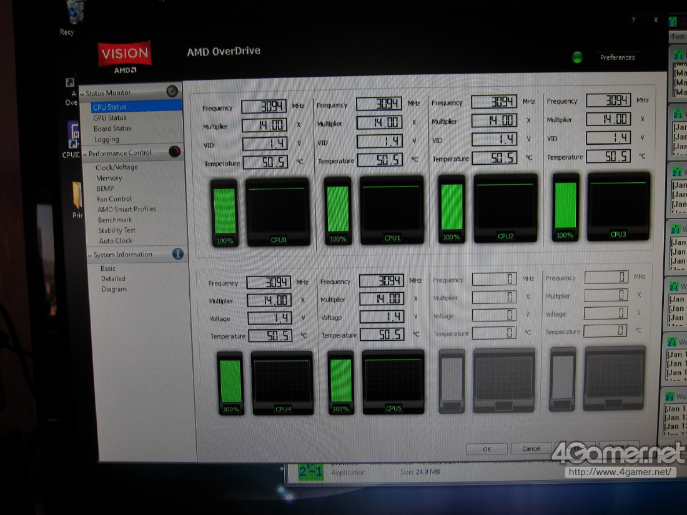Click CPU0 VID field showing 1.4
This screenshot has height=515, width=687.
[265, 143]
